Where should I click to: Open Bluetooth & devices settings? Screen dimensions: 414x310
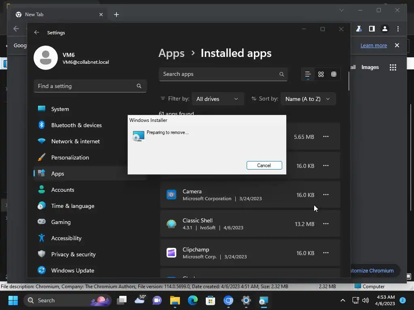[x=90, y=125]
